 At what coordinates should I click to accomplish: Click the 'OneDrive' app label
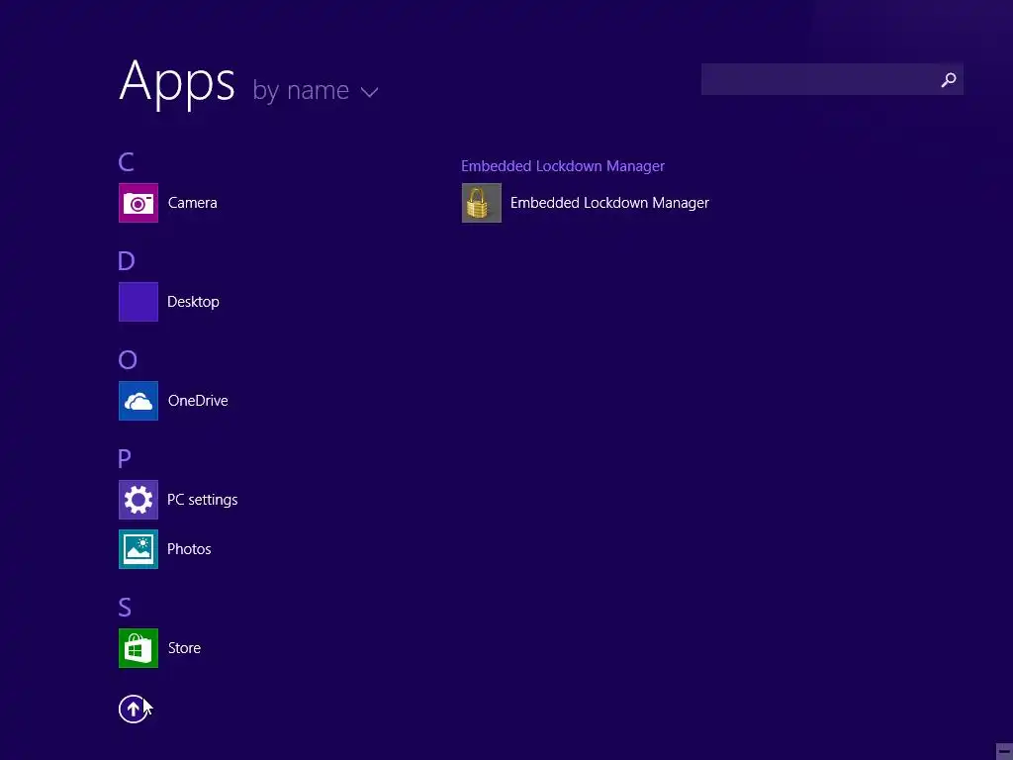pos(198,401)
